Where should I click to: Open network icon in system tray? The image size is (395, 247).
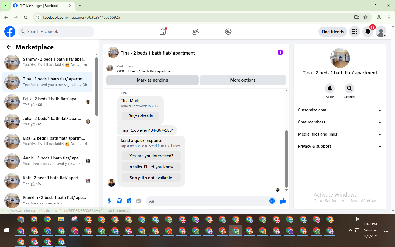tap(357, 230)
